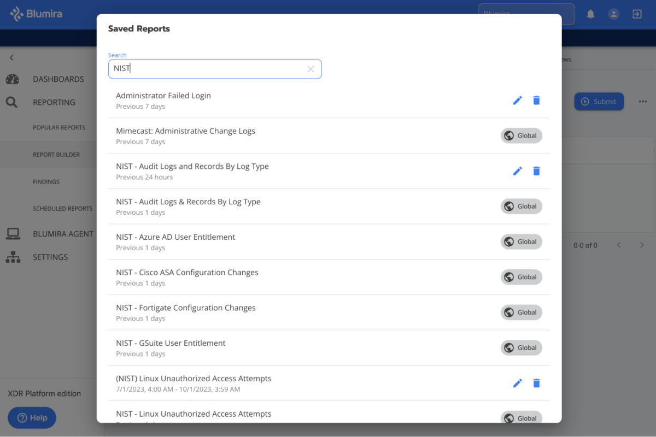Open the user profile icon
This screenshot has height=437, width=656.
click(613, 14)
